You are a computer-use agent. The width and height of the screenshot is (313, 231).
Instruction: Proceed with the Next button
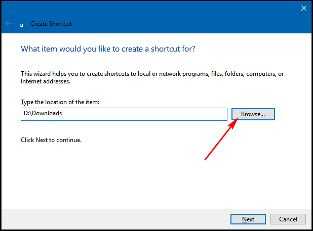click(x=248, y=219)
